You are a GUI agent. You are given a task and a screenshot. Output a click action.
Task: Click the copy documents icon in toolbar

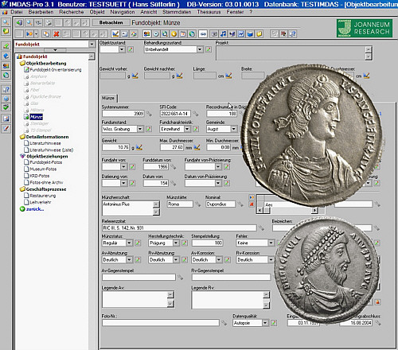(46, 34)
